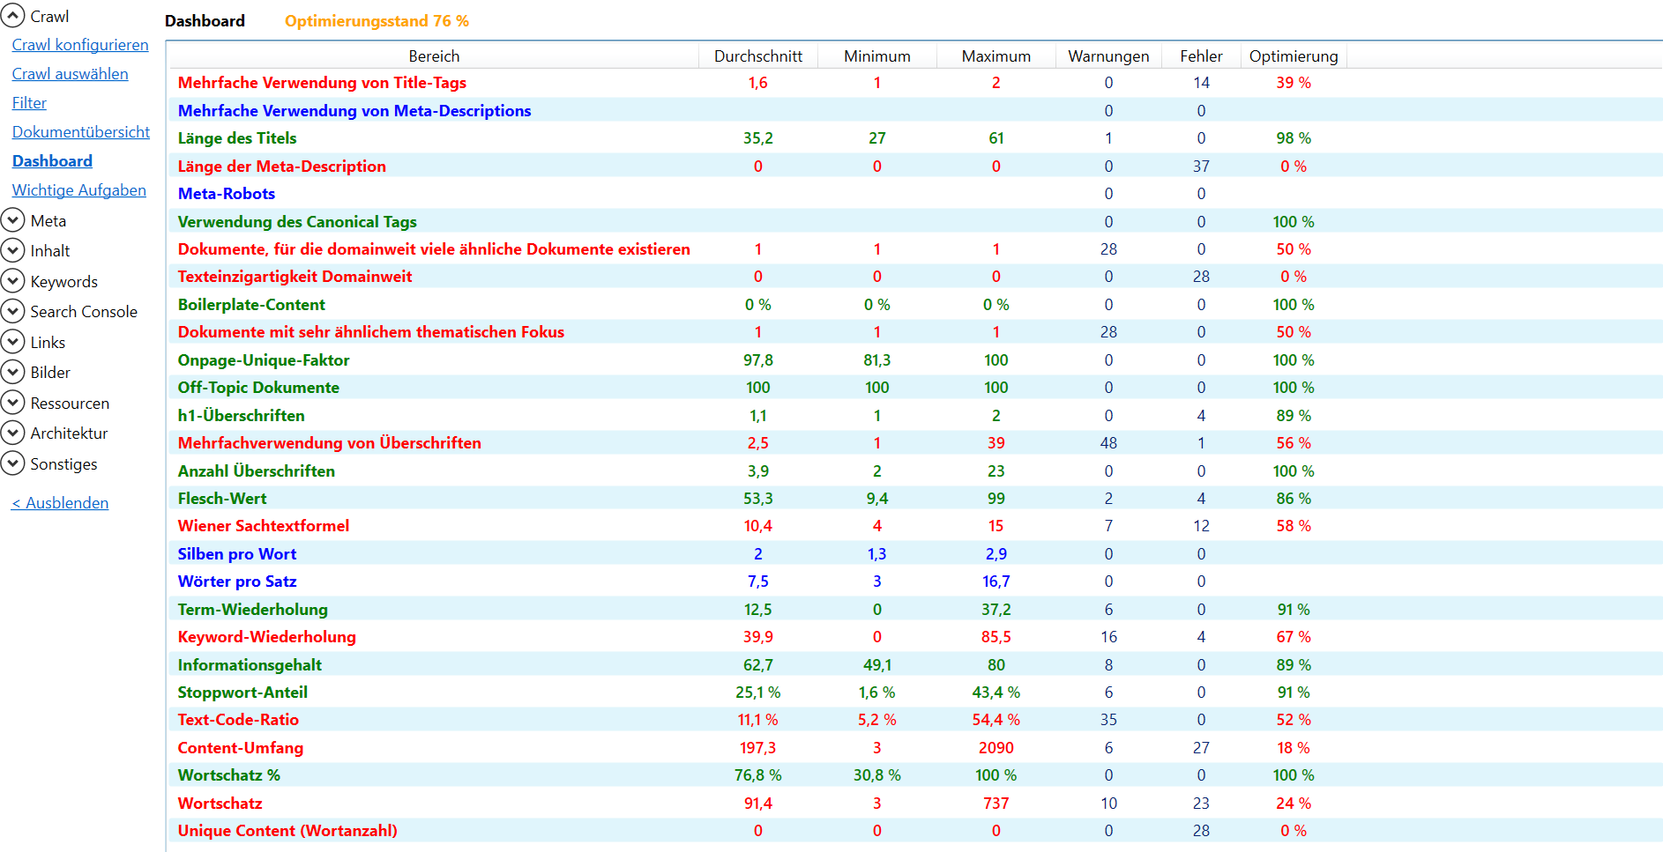Select the Text-Code-Ratio row
Image resolution: width=1663 pixels, height=852 pixels.
click(238, 720)
